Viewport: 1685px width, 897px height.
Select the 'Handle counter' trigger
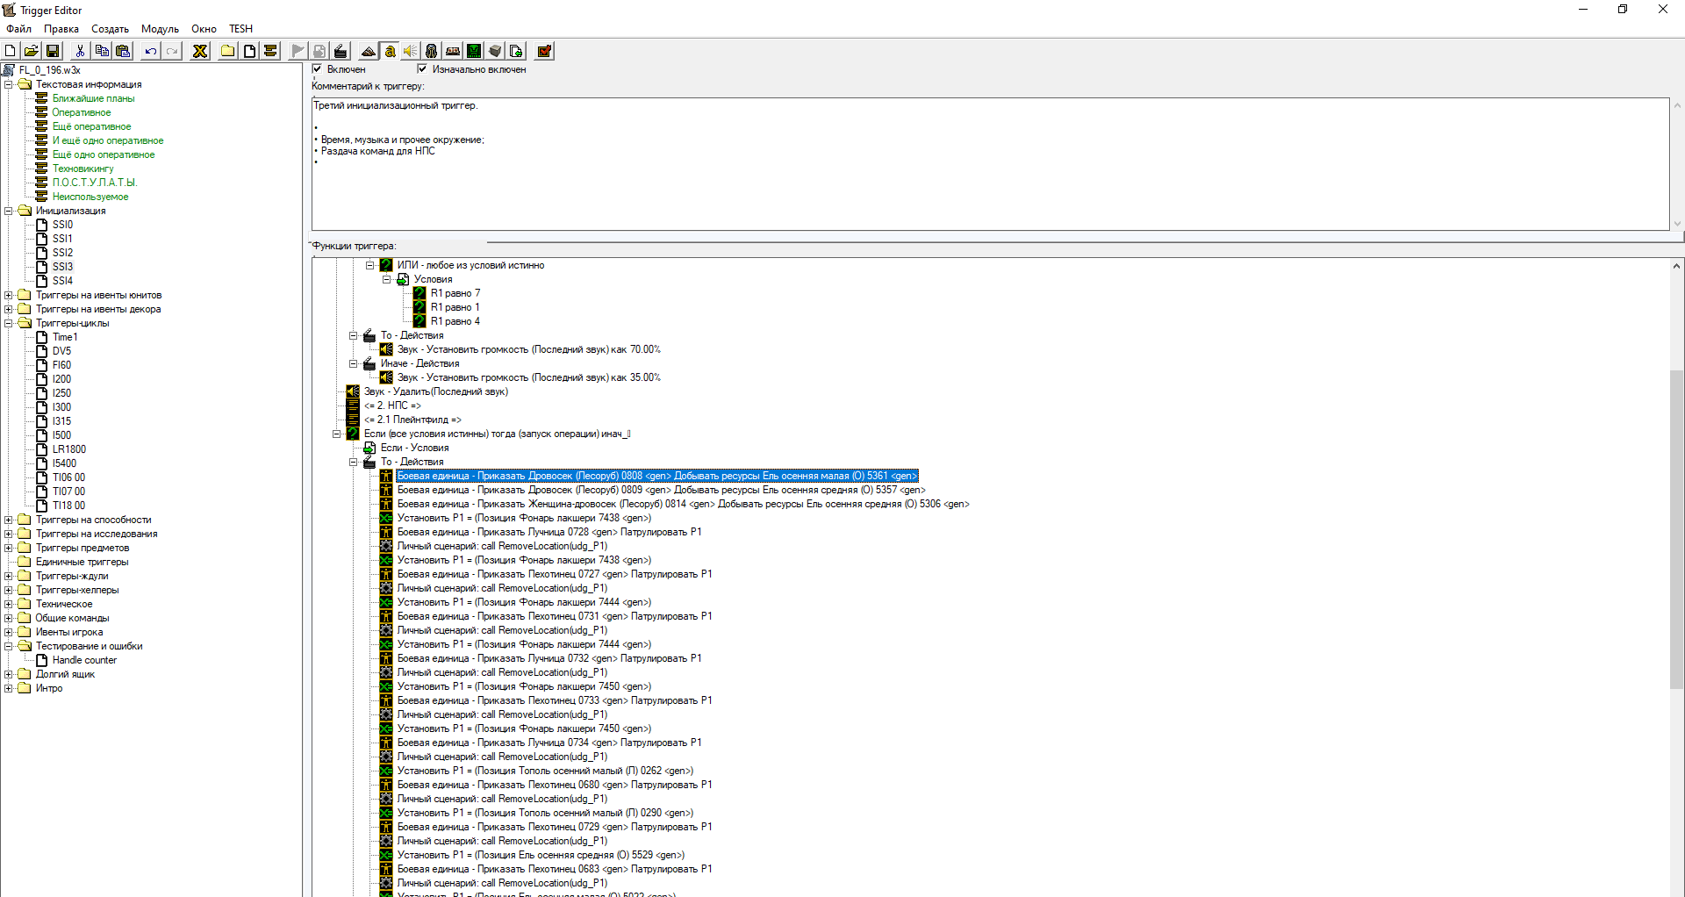click(84, 660)
